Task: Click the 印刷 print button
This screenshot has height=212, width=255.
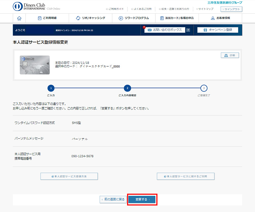Action: coord(230,55)
